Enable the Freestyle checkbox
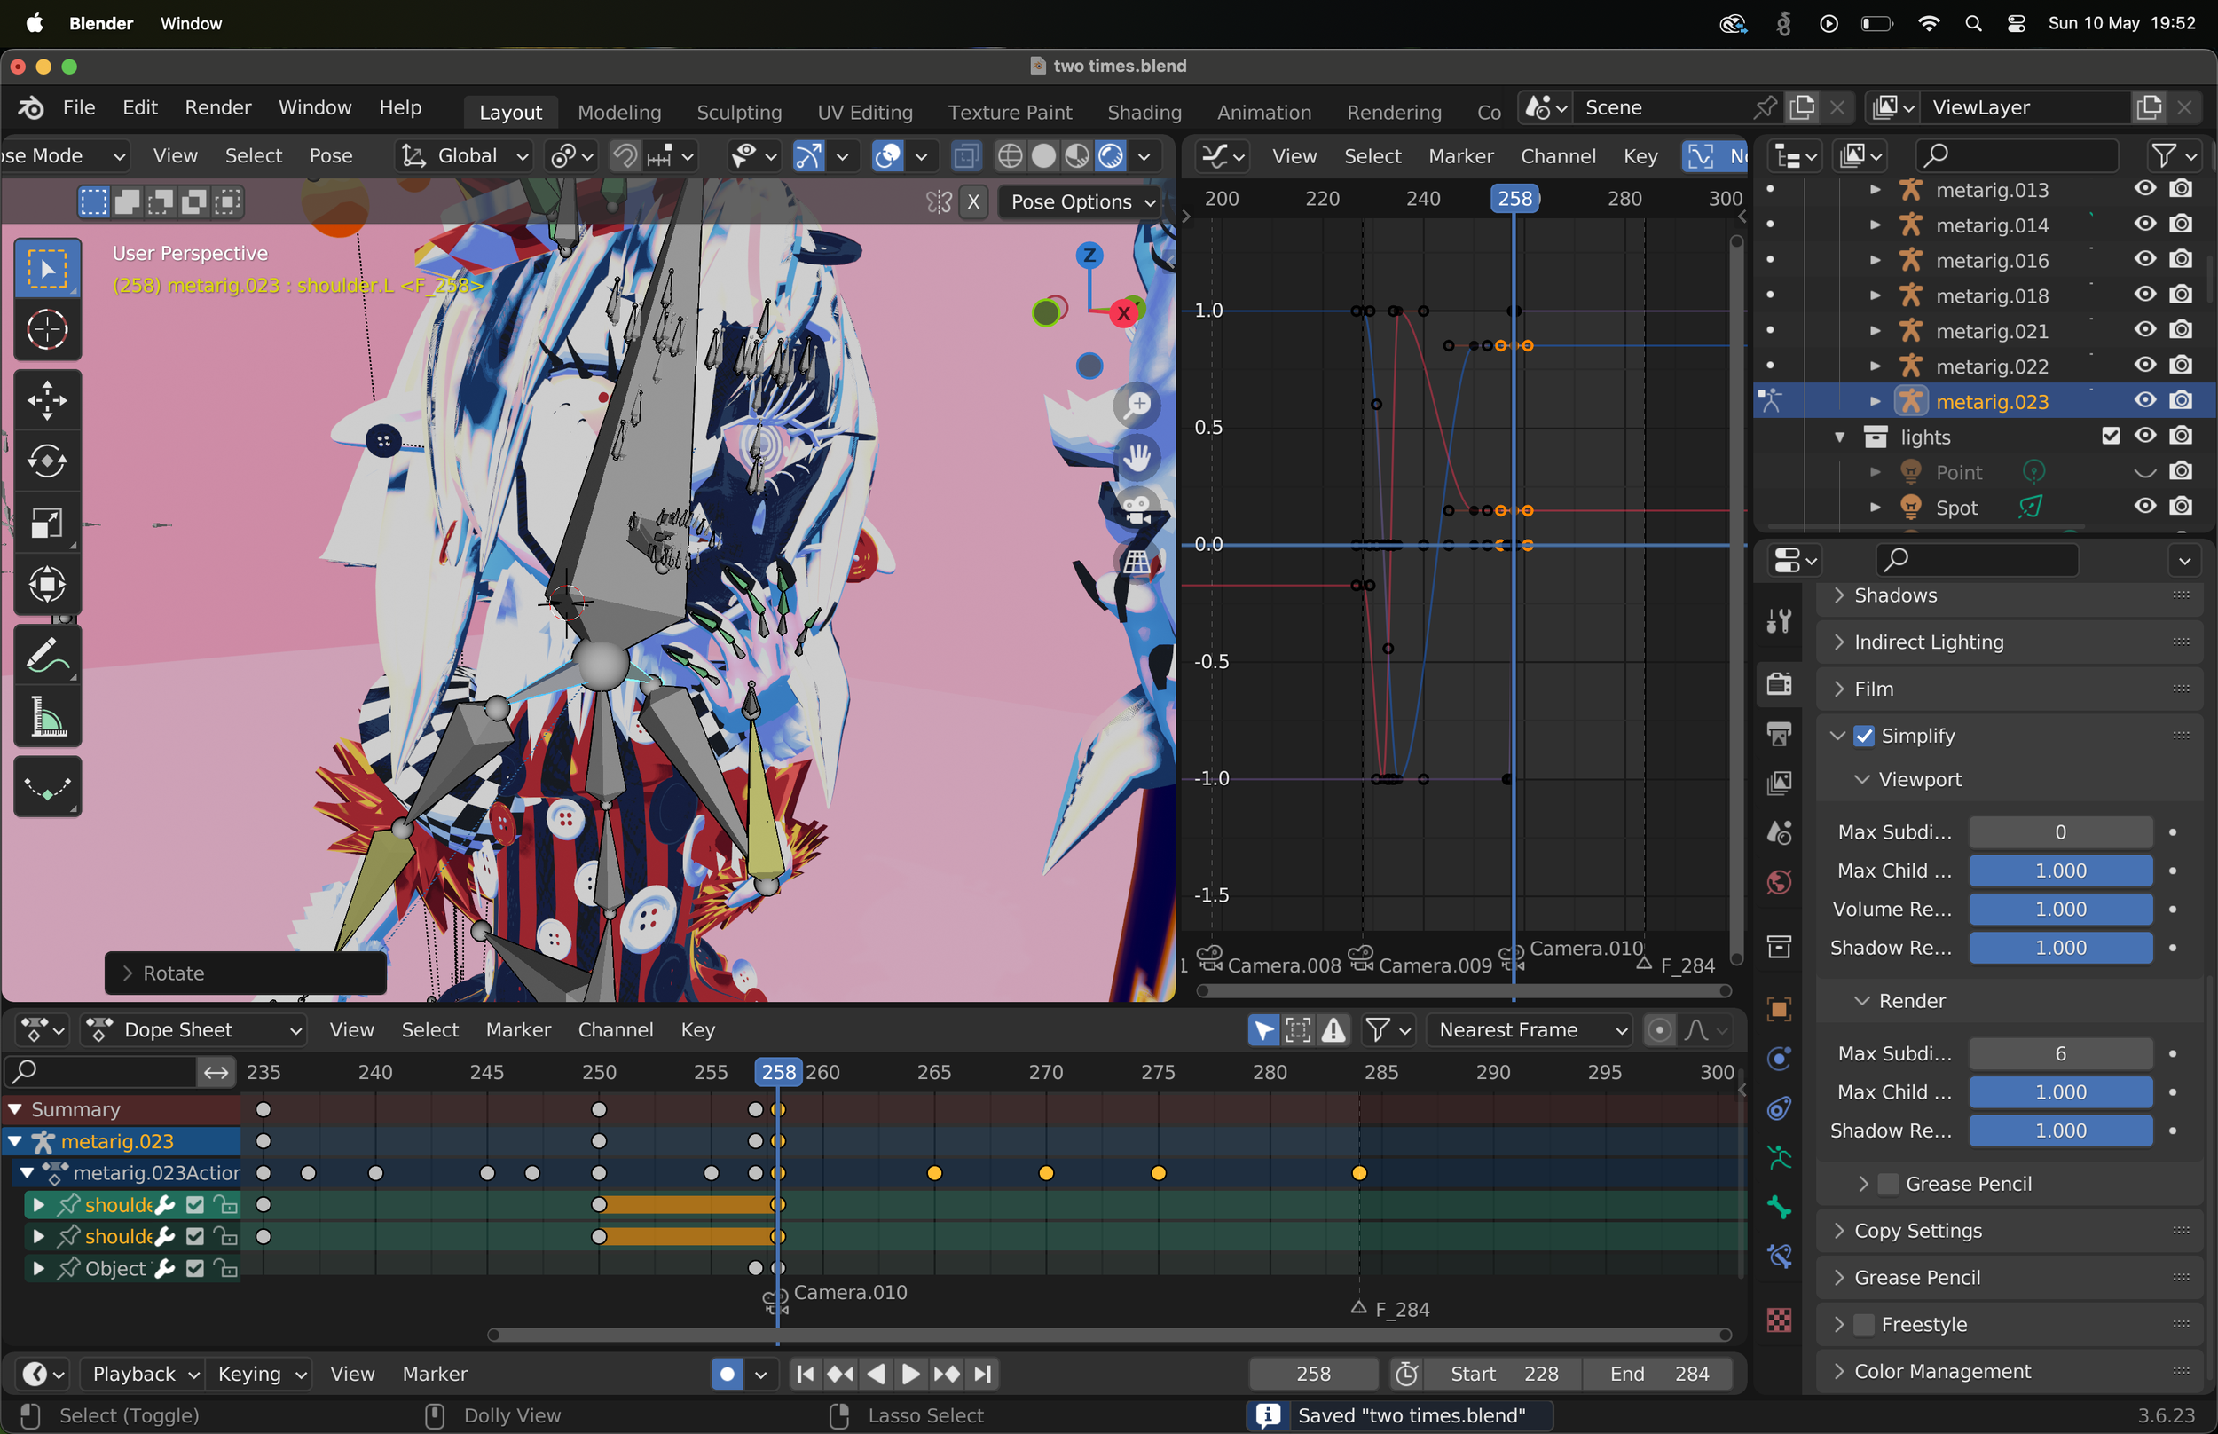This screenshot has height=1434, width=2218. 1863,1325
